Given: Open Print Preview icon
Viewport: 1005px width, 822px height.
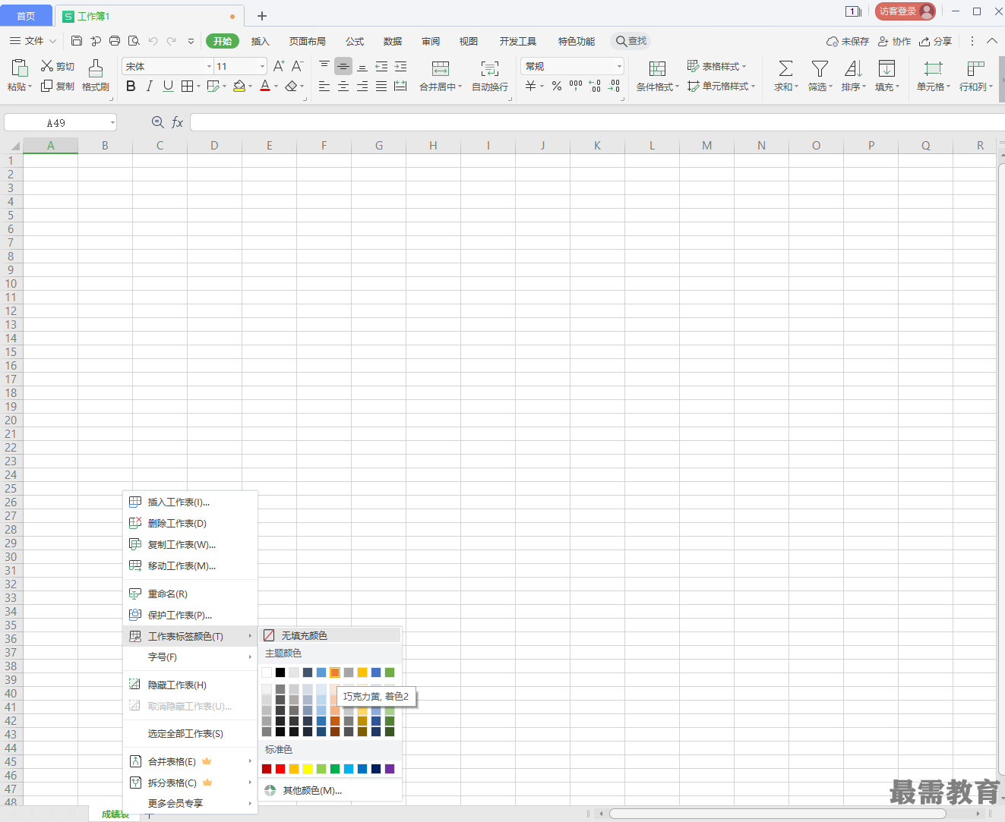Looking at the screenshot, I should (134, 41).
